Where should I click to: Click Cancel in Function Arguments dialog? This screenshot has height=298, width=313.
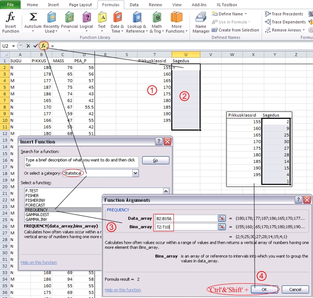[x=295, y=289]
